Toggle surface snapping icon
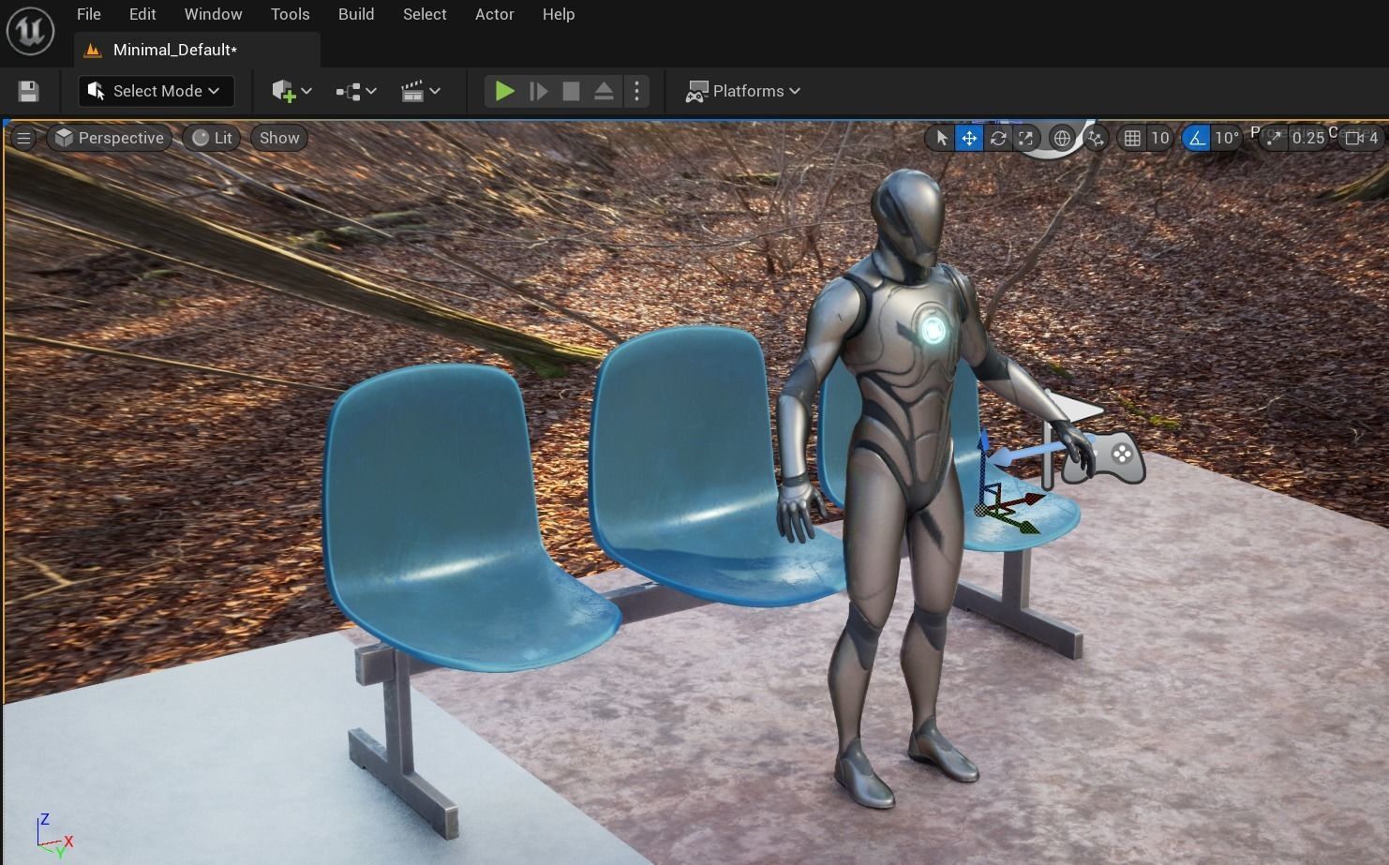The image size is (1389, 865). click(1096, 138)
